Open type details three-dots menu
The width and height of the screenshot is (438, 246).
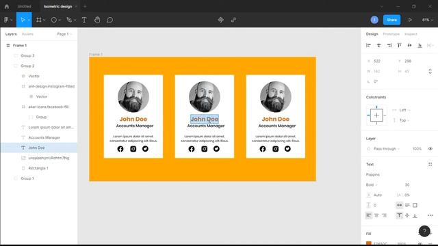430,215
